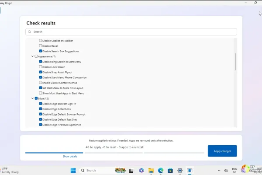Open the weather widget showing 57°F
The width and height of the screenshot is (262, 175).
[10, 170]
